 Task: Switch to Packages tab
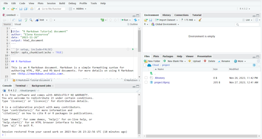(x=168, y=56)
